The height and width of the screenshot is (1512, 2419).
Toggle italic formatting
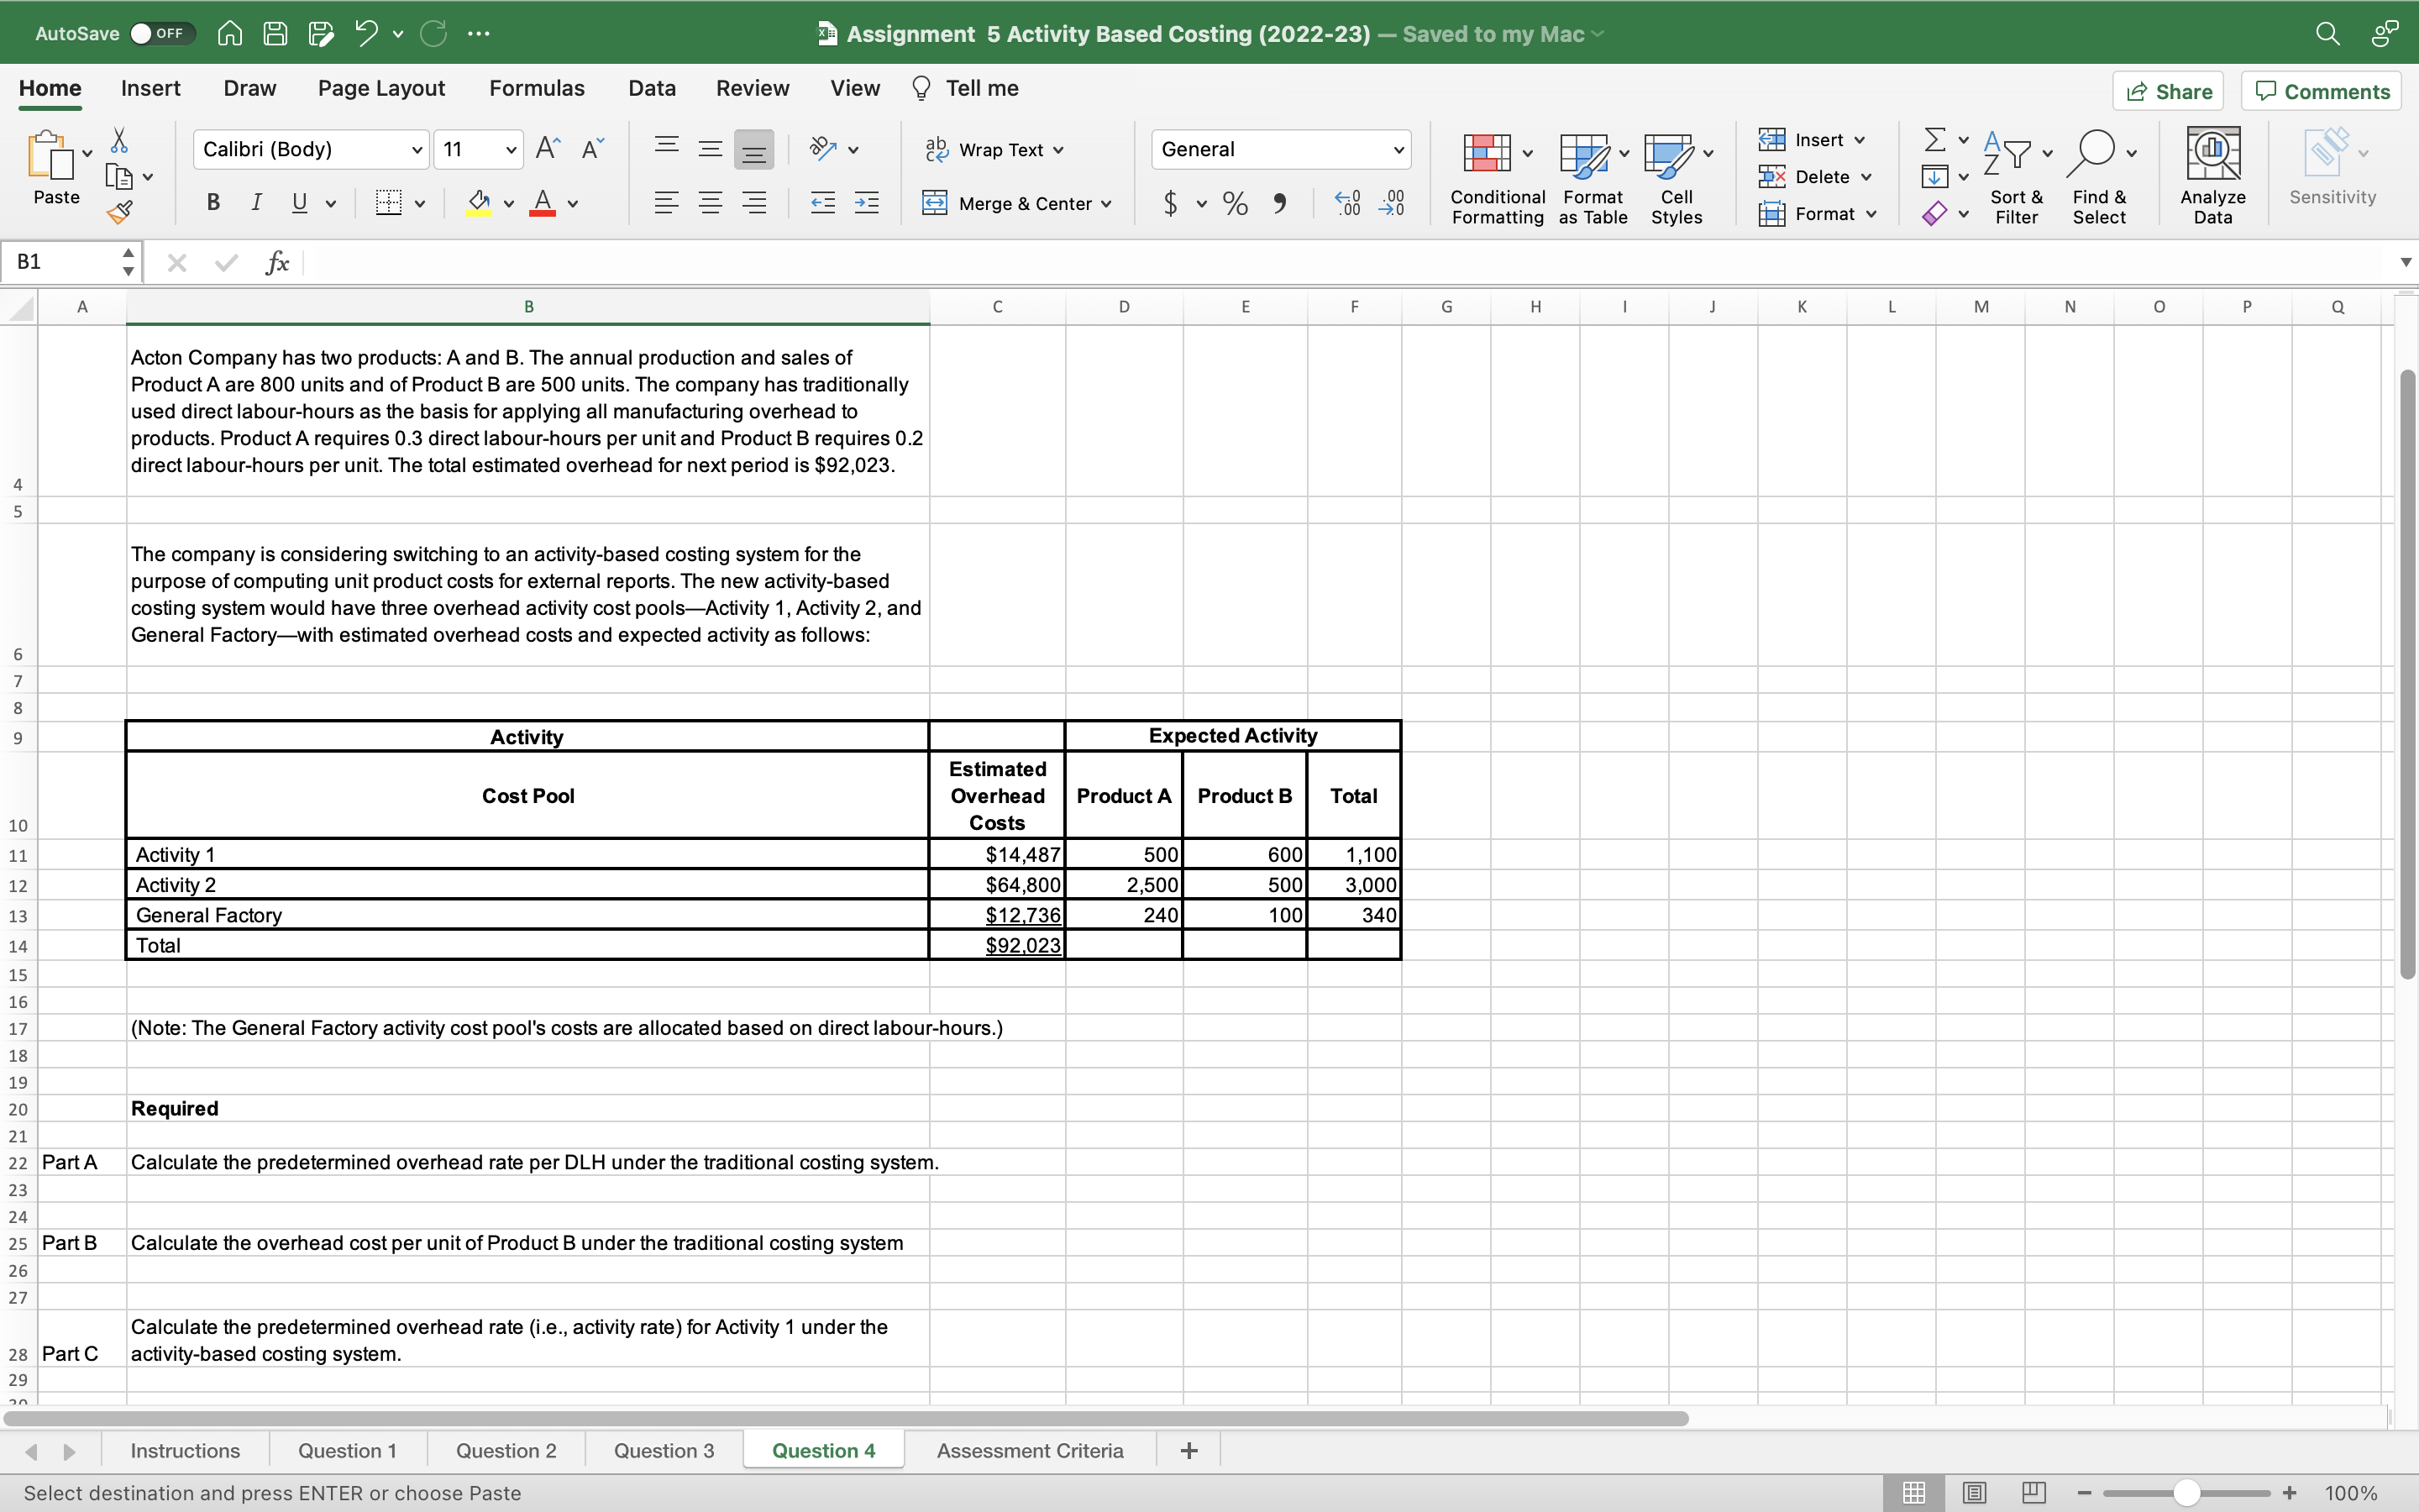(x=256, y=202)
